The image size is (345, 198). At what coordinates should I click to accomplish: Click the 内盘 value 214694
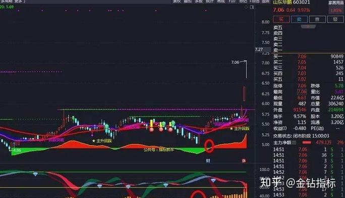point(335,110)
